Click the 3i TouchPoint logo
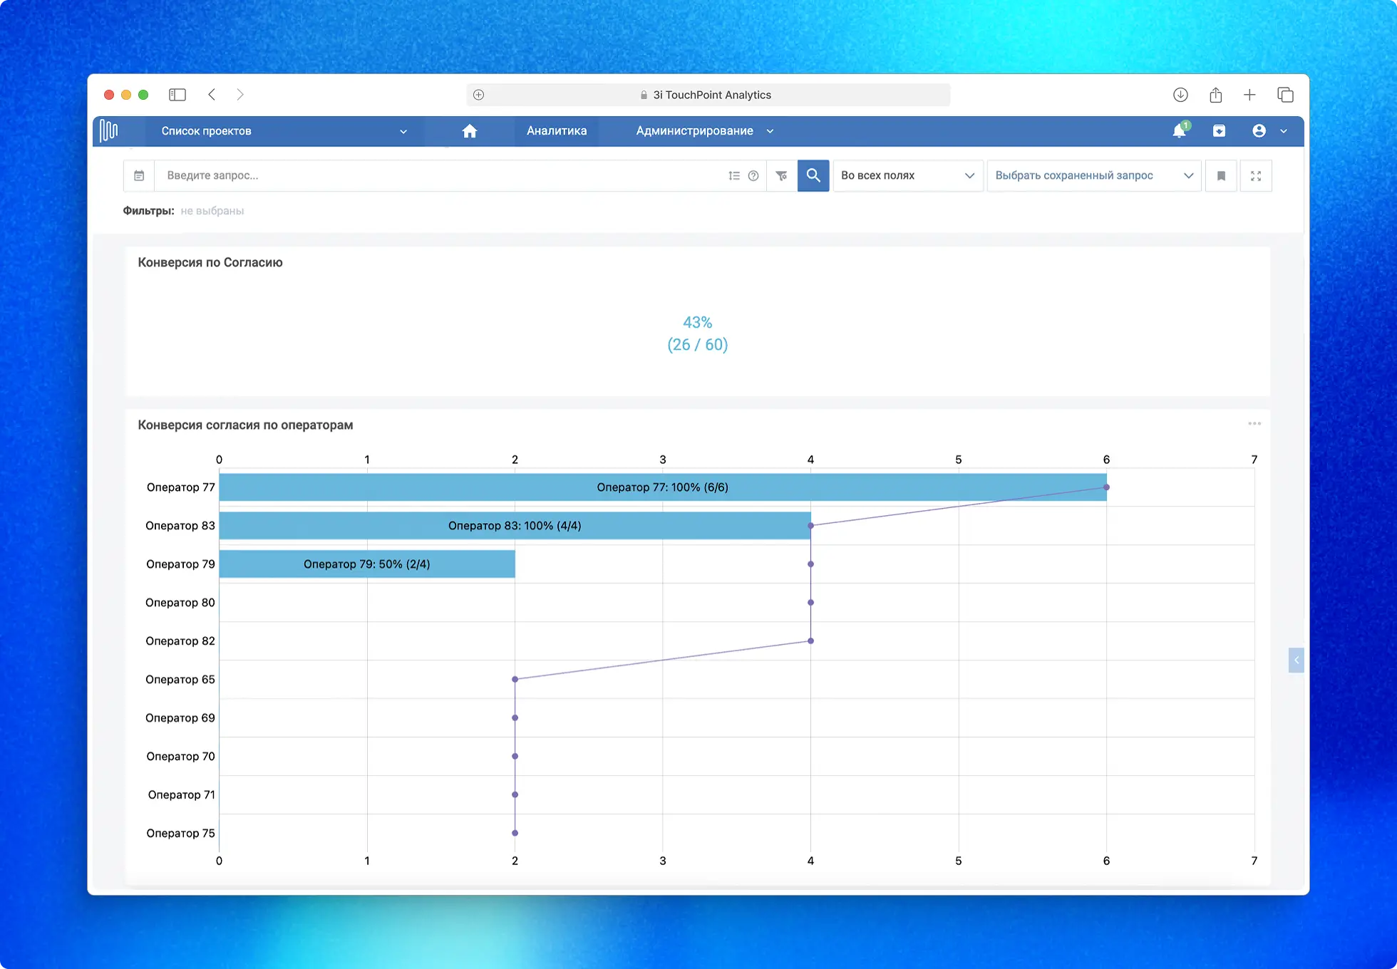The height and width of the screenshot is (969, 1397). click(110, 131)
